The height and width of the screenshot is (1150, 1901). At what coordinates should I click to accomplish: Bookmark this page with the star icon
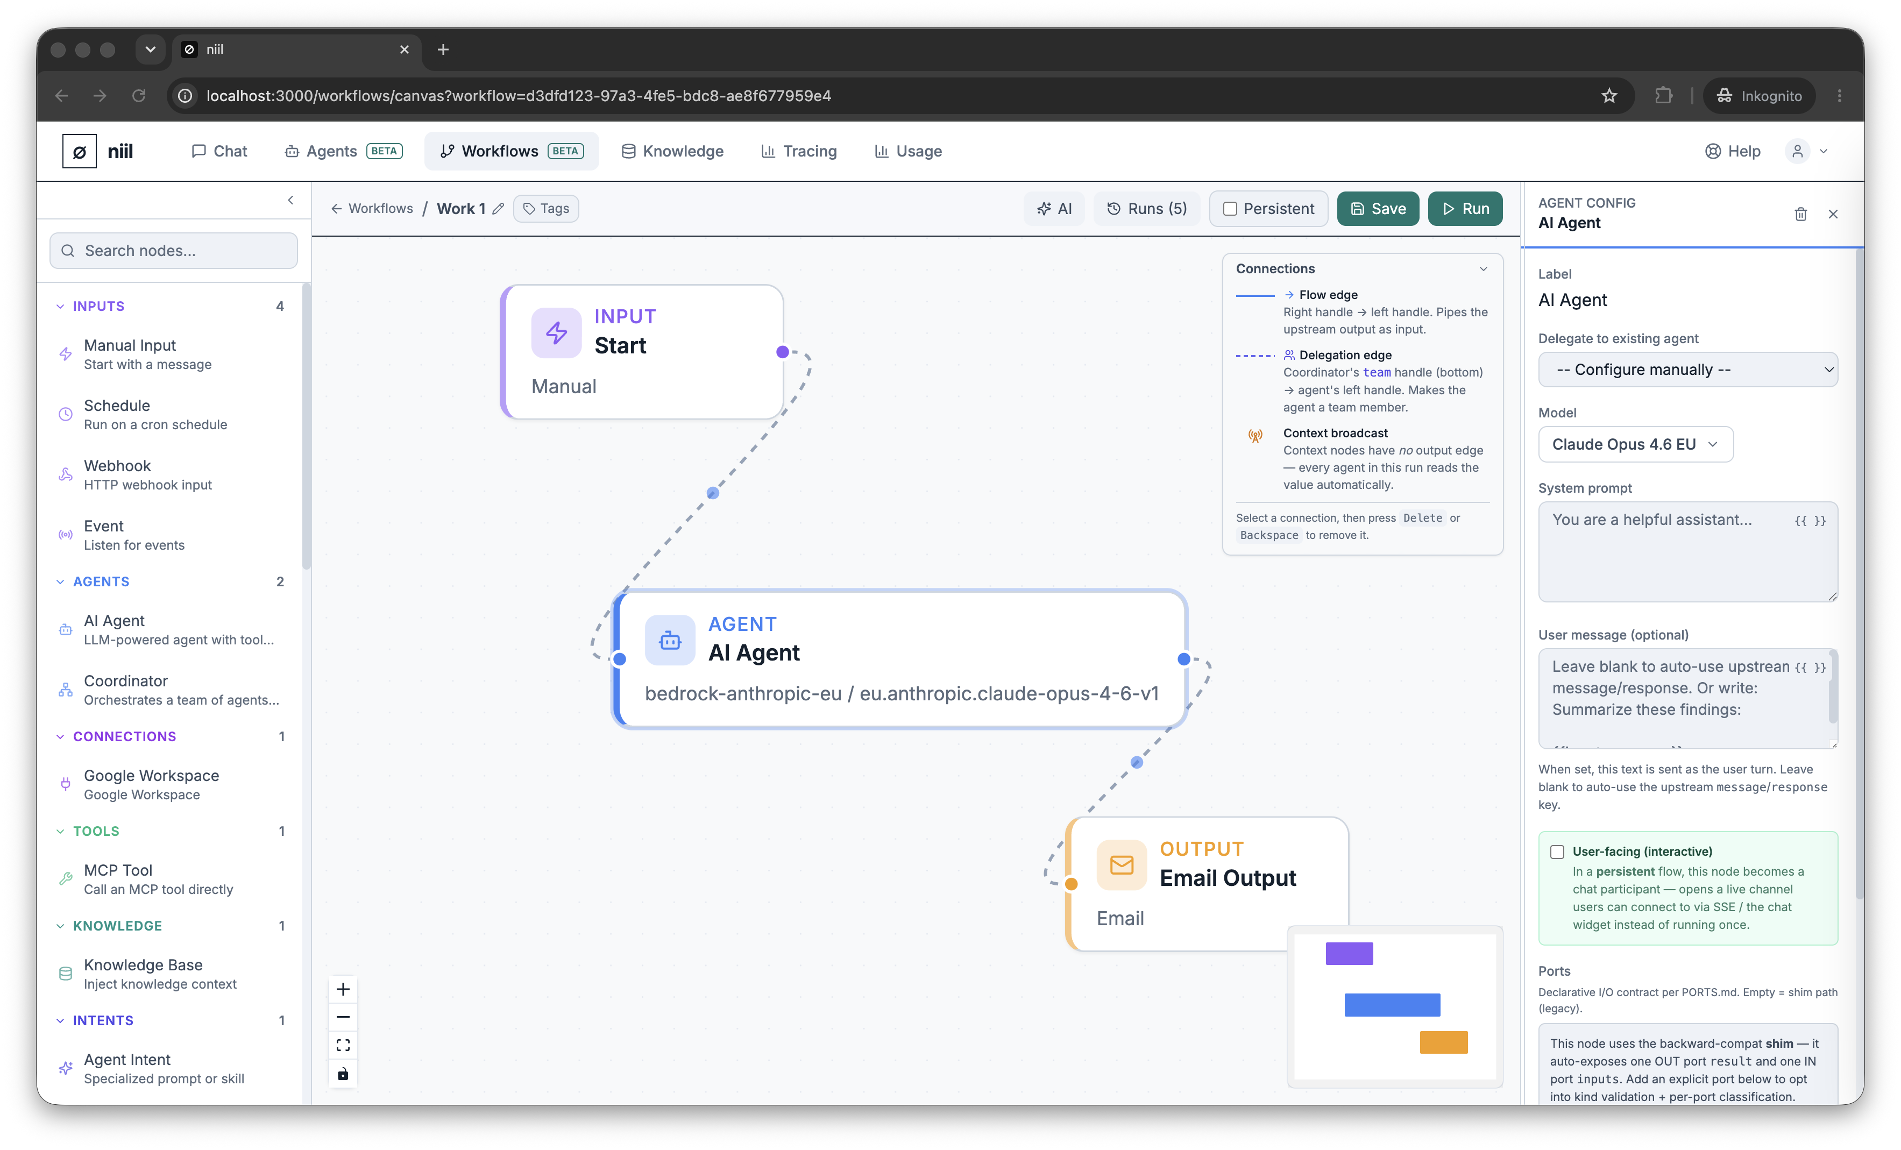[1609, 96]
